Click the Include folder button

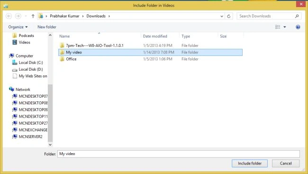[x=249, y=164]
